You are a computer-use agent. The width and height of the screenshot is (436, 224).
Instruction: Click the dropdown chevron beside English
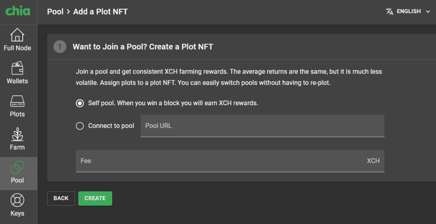[428, 12]
